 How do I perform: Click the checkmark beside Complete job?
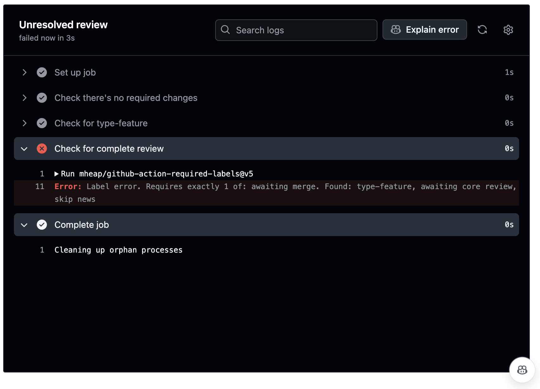[42, 225]
